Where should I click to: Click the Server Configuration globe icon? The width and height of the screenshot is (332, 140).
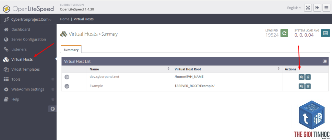click(x=6, y=39)
